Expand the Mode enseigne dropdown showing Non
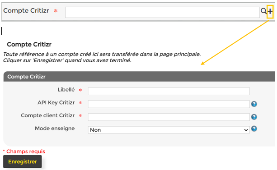This screenshot has height=170, width=277. point(169,130)
